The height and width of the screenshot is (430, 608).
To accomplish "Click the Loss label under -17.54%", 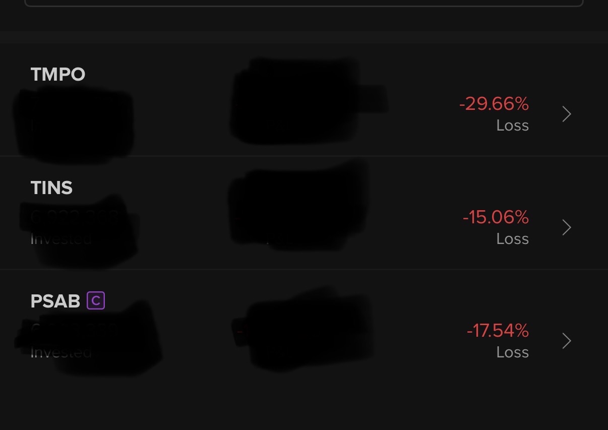I will 512,352.
